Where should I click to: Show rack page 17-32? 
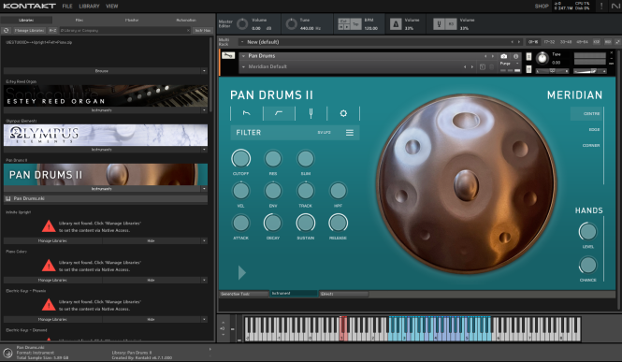pyautogui.click(x=549, y=42)
